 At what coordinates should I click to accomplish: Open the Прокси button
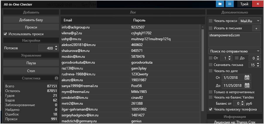click(31, 27)
